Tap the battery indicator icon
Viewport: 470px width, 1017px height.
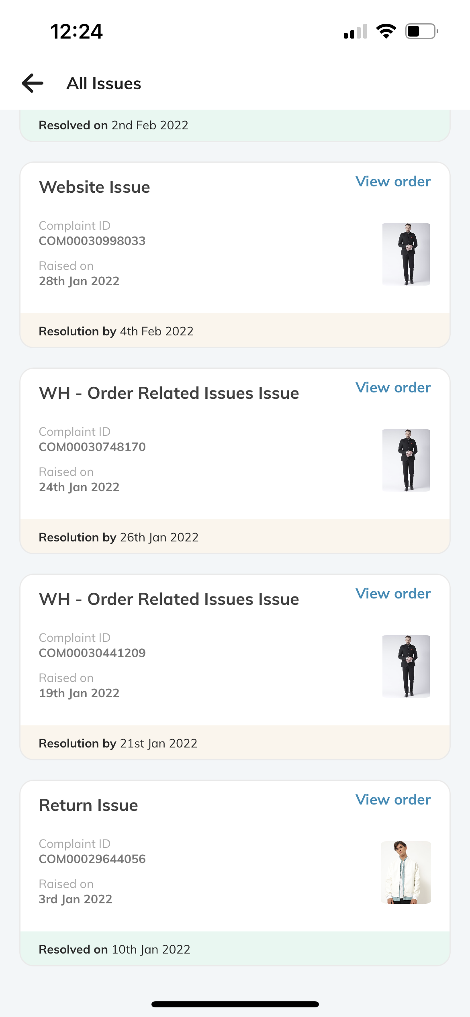421,31
